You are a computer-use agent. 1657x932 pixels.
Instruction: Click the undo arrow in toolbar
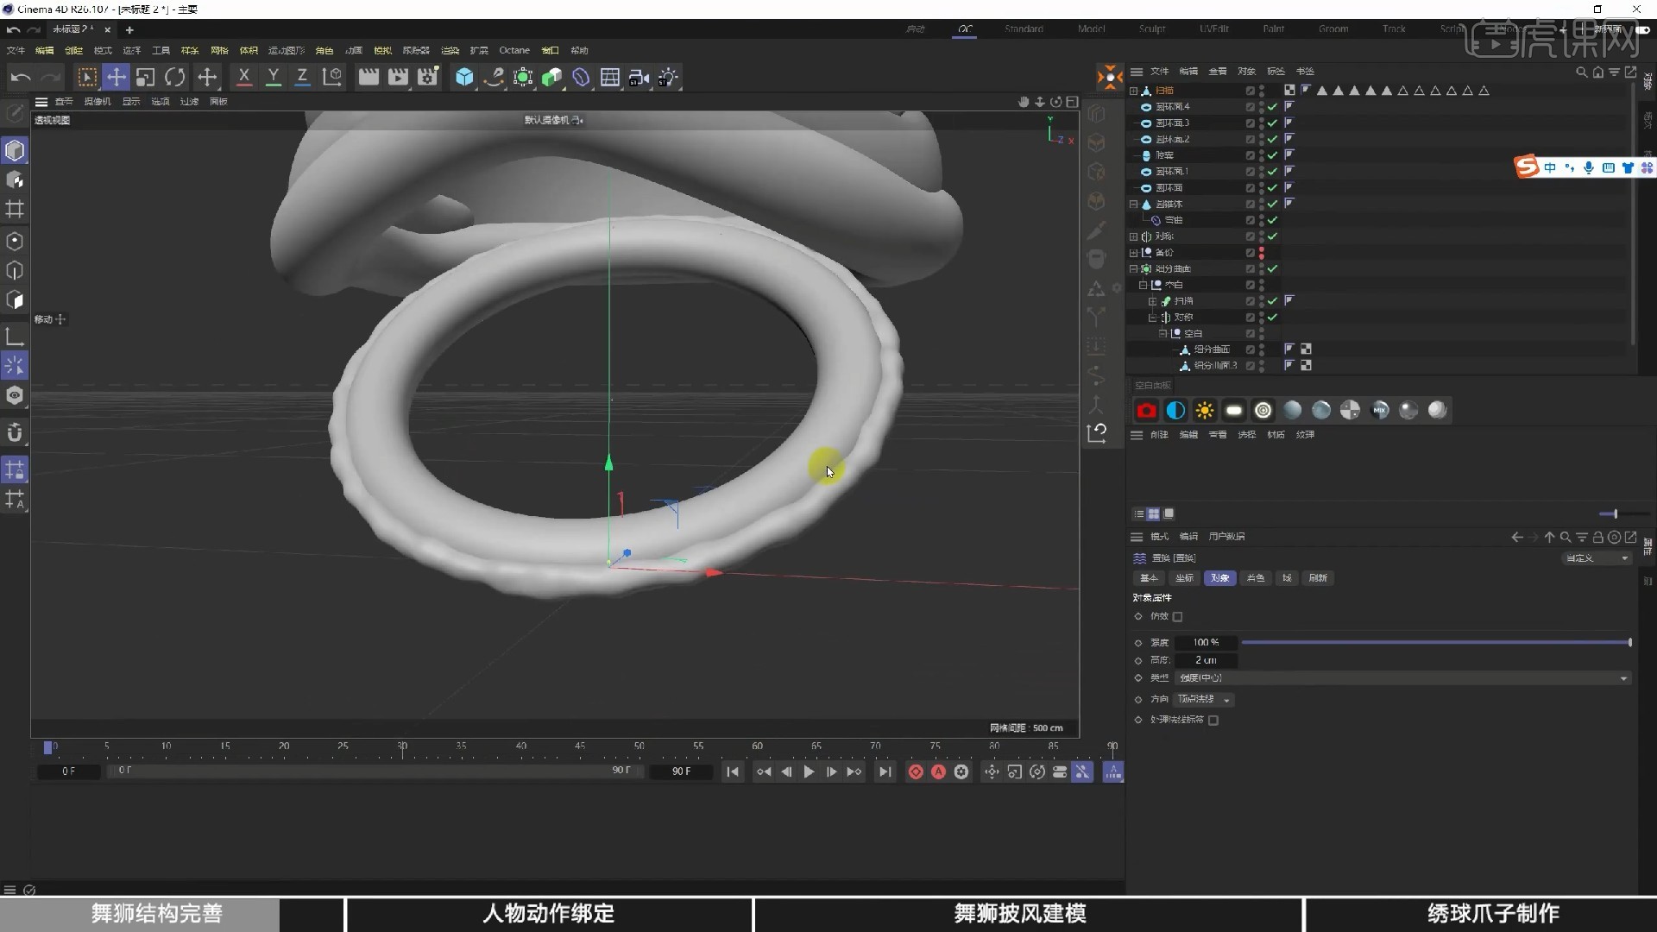point(21,78)
